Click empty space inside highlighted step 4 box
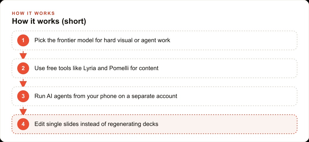This screenshot has height=142, width=309. point(227,124)
